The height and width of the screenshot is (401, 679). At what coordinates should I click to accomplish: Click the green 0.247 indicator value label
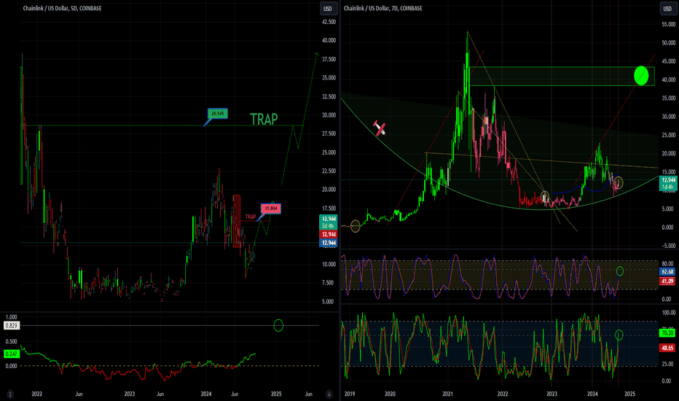click(11, 354)
